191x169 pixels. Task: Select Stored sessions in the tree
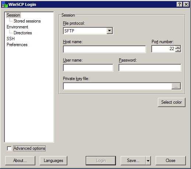(27, 21)
